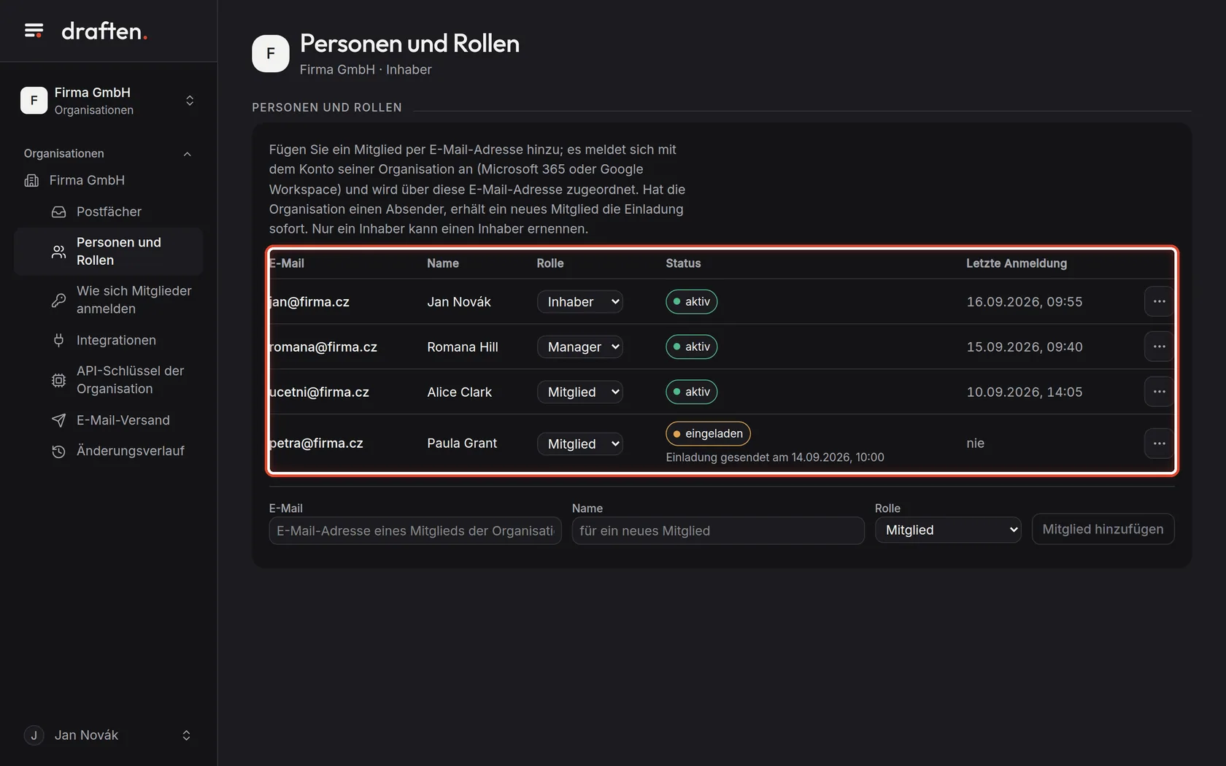
Task: Click the draften logo
Action: [104, 31]
